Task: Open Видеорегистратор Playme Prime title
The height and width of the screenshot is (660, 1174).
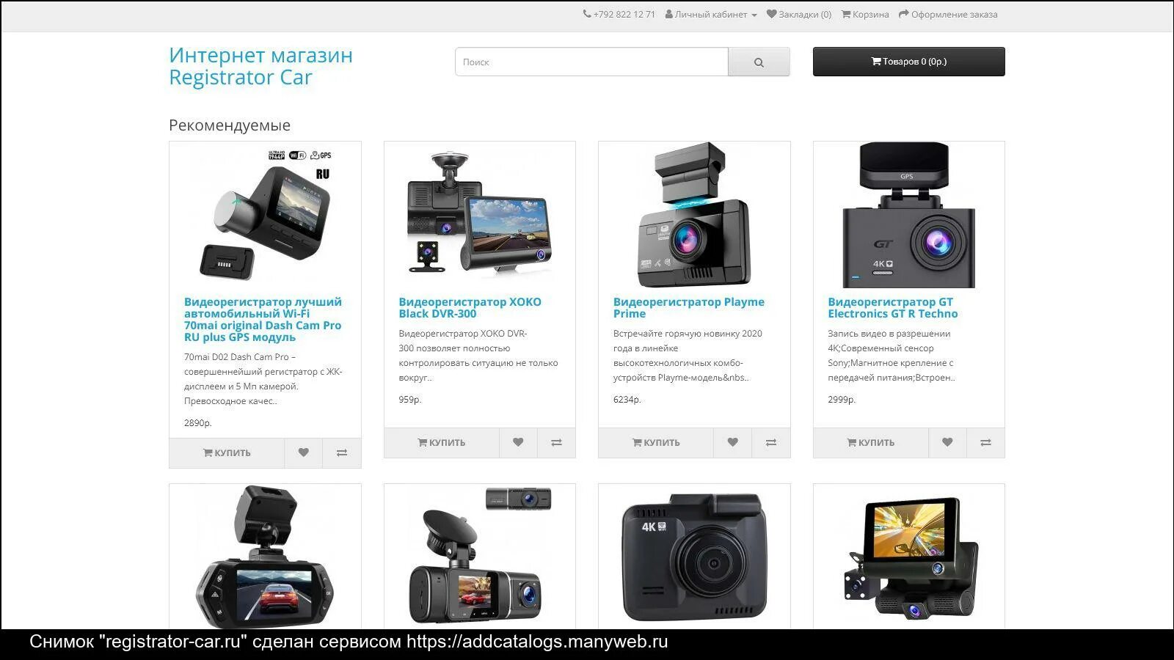Action: point(689,308)
